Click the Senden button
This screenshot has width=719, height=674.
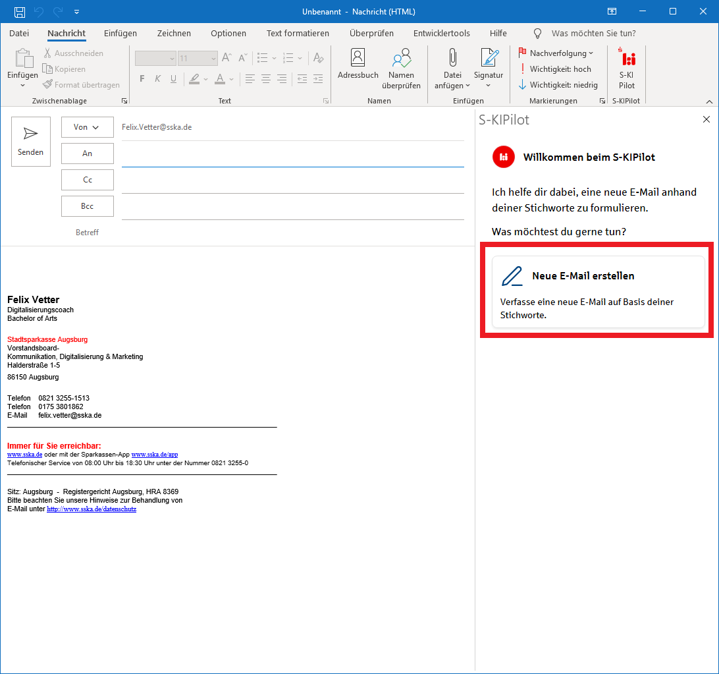click(31, 142)
